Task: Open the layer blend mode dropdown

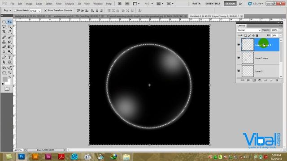Action: tap(249, 30)
